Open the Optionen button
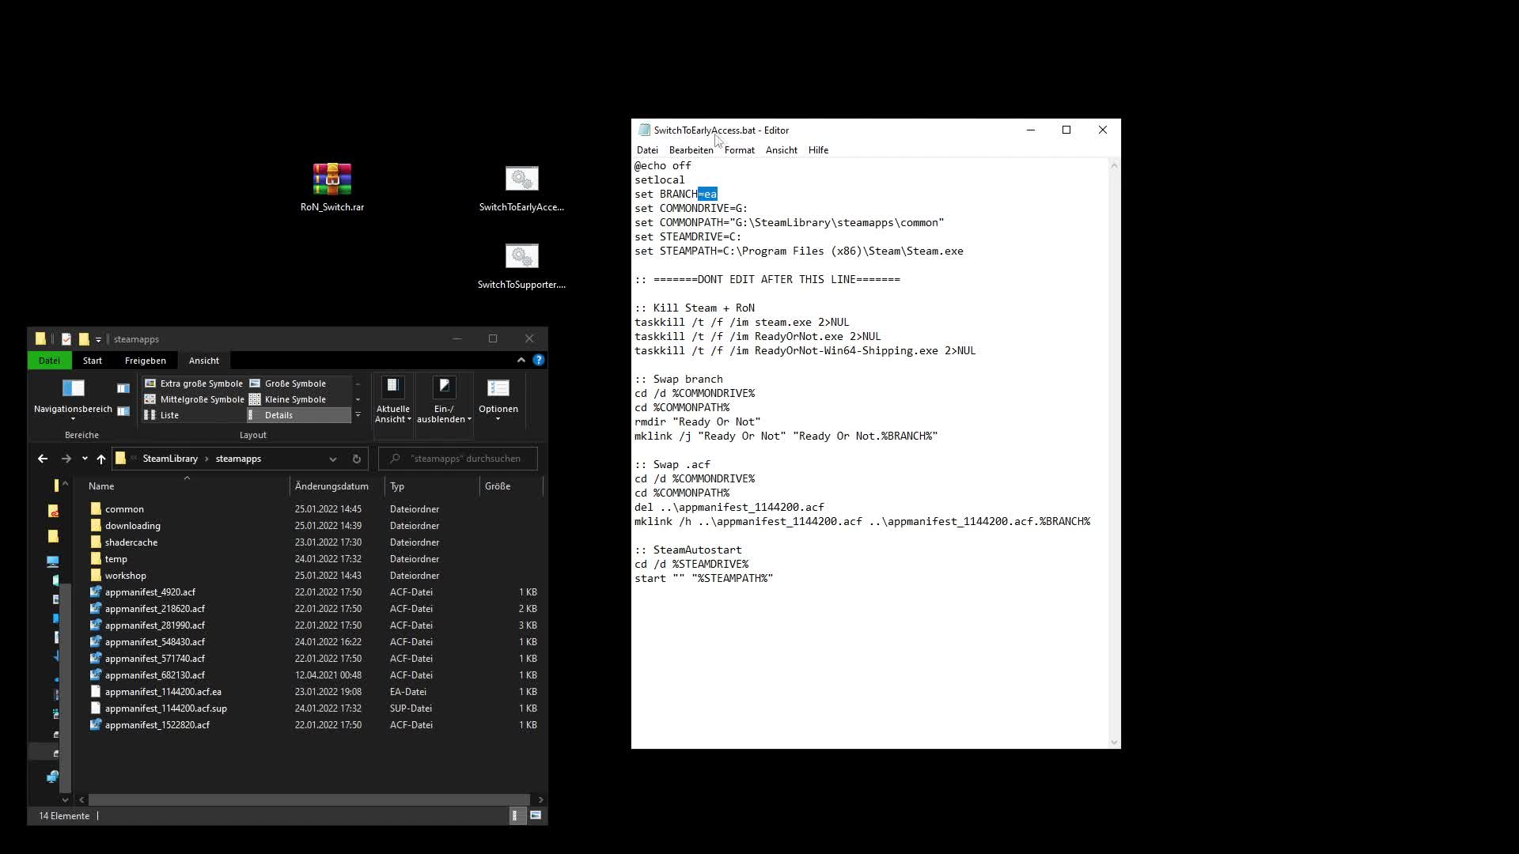Screen dimensions: 1519x854 (498, 400)
